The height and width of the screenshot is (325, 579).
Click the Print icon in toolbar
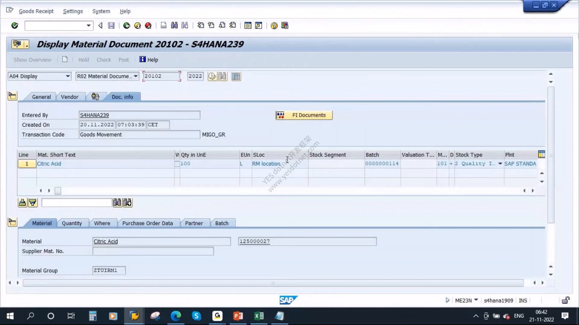click(x=163, y=25)
